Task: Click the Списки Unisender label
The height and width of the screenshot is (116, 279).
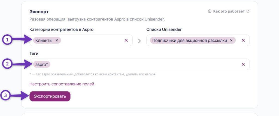Action: (164, 29)
